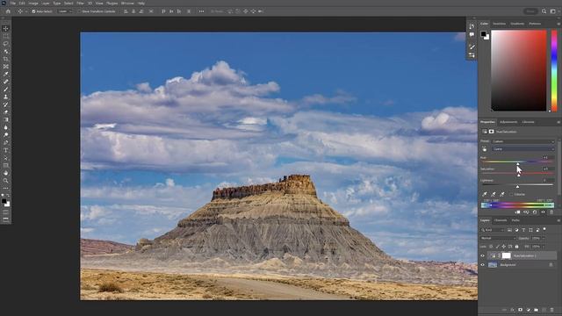Open the Auto-Select Layer dropdown
562x316 pixels.
click(x=65, y=11)
